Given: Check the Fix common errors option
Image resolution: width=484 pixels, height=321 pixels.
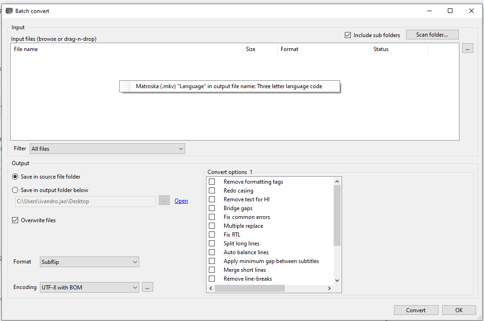Looking at the screenshot, I should pos(212,217).
